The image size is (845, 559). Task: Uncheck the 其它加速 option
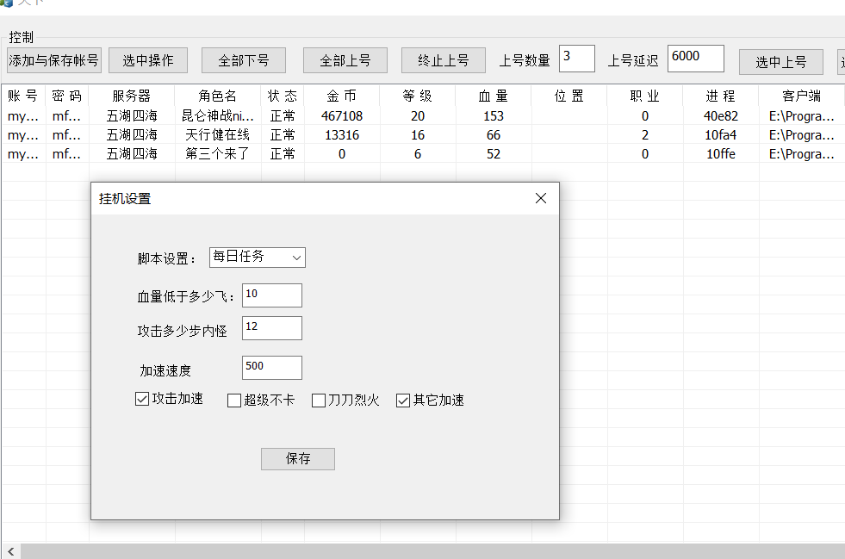tap(402, 399)
